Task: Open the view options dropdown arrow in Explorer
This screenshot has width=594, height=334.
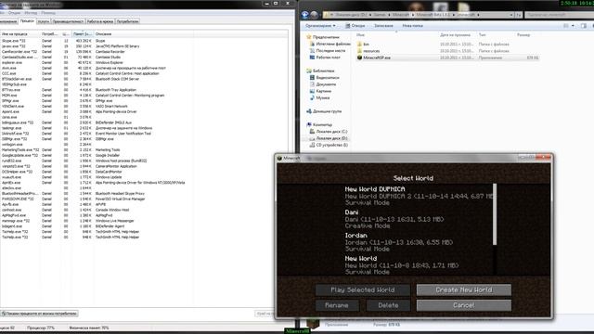Action: click(x=573, y=26)
